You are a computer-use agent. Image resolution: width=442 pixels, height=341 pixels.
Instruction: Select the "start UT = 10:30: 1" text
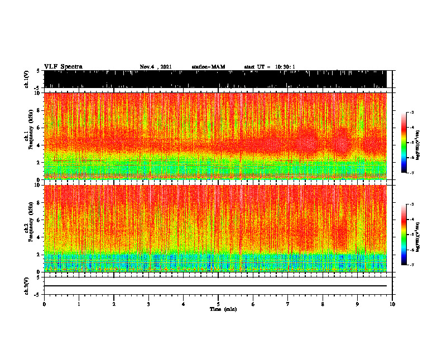pos(270,67)
